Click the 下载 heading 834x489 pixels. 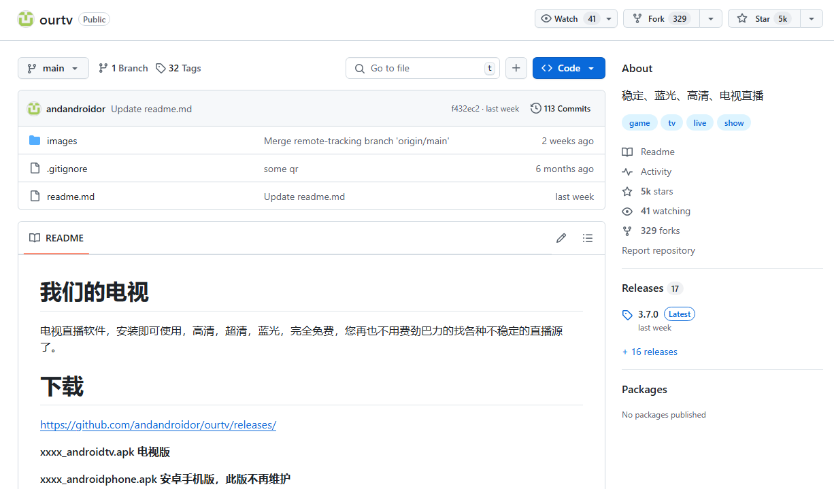pos(62,387)
